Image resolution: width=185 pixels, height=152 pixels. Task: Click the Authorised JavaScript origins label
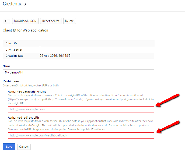[27, 92]
